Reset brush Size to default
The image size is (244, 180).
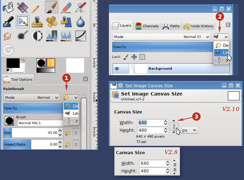point(68,133)
